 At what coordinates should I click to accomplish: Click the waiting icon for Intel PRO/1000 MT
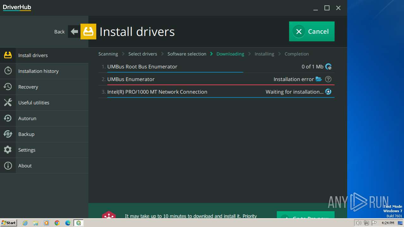pyautogui.click(x=328, y=92)
